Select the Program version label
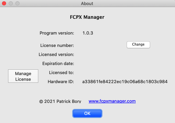This screenshot has height=123, width=175. click(57, 33)
